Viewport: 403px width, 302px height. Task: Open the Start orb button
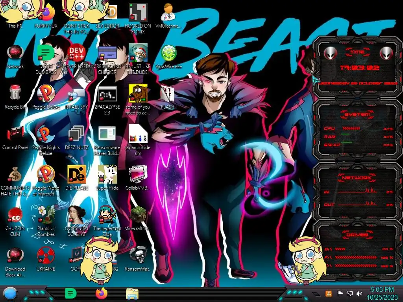tap(11, 294)
